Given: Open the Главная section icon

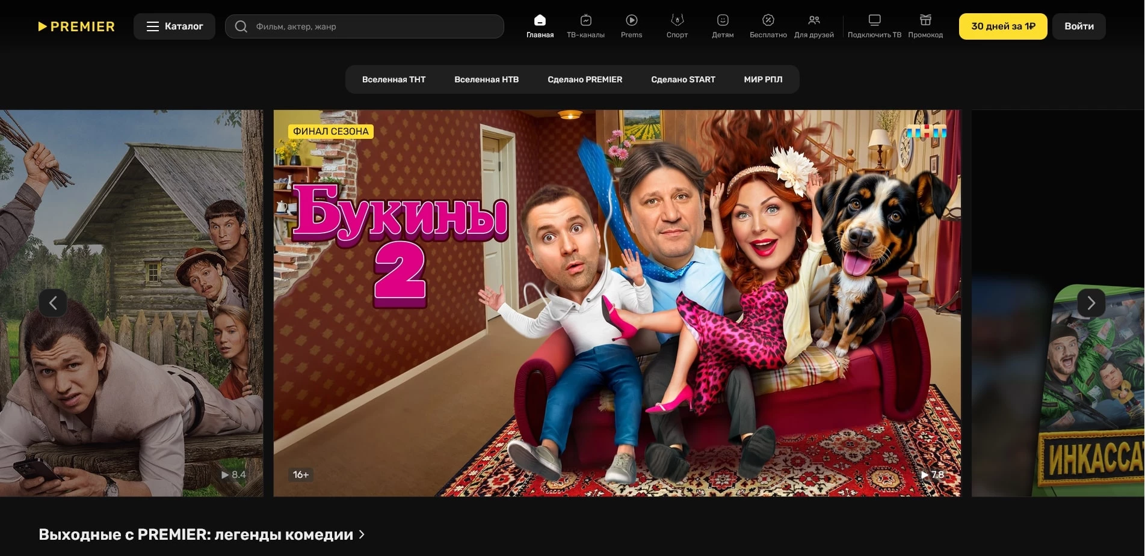Looking at the screenshot, I should click(540, 19).
